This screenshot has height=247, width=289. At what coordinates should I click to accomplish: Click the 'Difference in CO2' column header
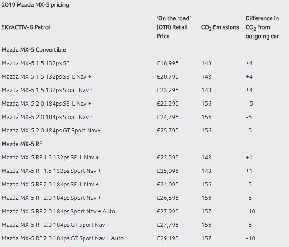point(262,27)
